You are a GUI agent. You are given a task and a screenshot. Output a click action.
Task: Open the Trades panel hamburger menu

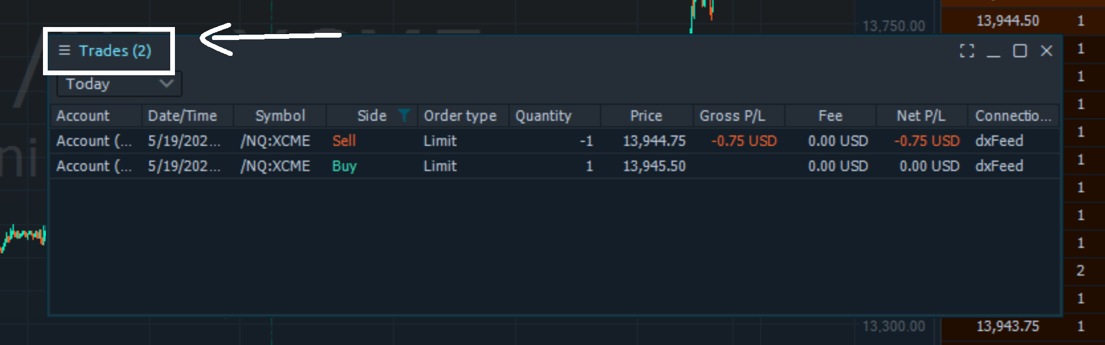tap(64, 51)
